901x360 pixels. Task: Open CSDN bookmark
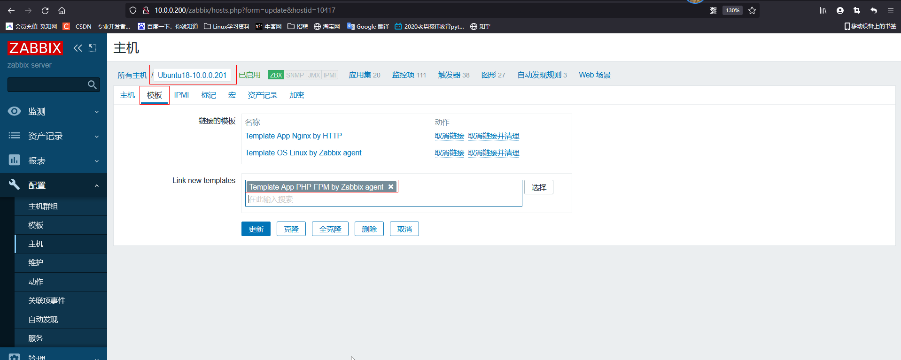(96, 26)
